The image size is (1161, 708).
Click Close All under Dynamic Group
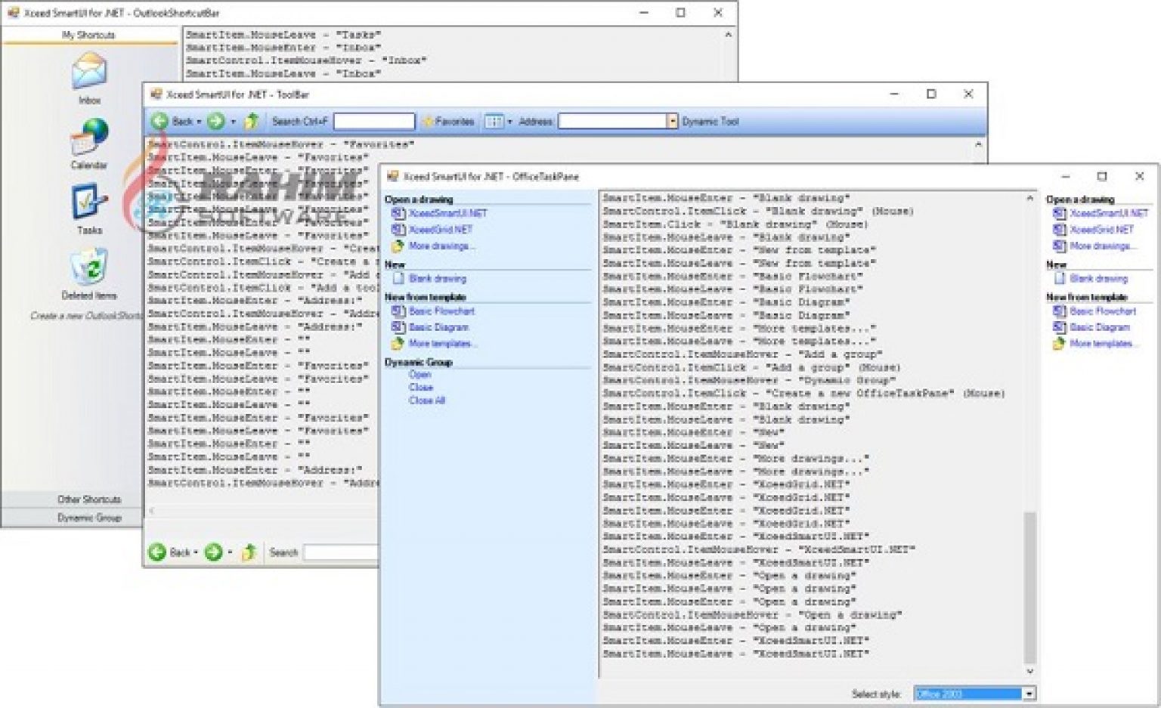(428, 400)
